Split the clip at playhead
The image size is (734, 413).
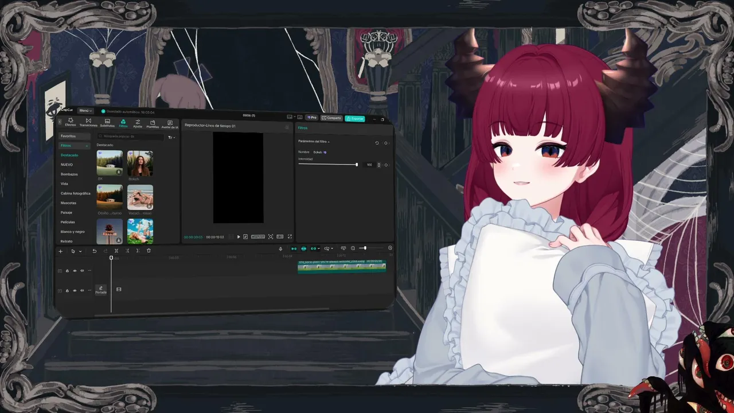[116, 251]
